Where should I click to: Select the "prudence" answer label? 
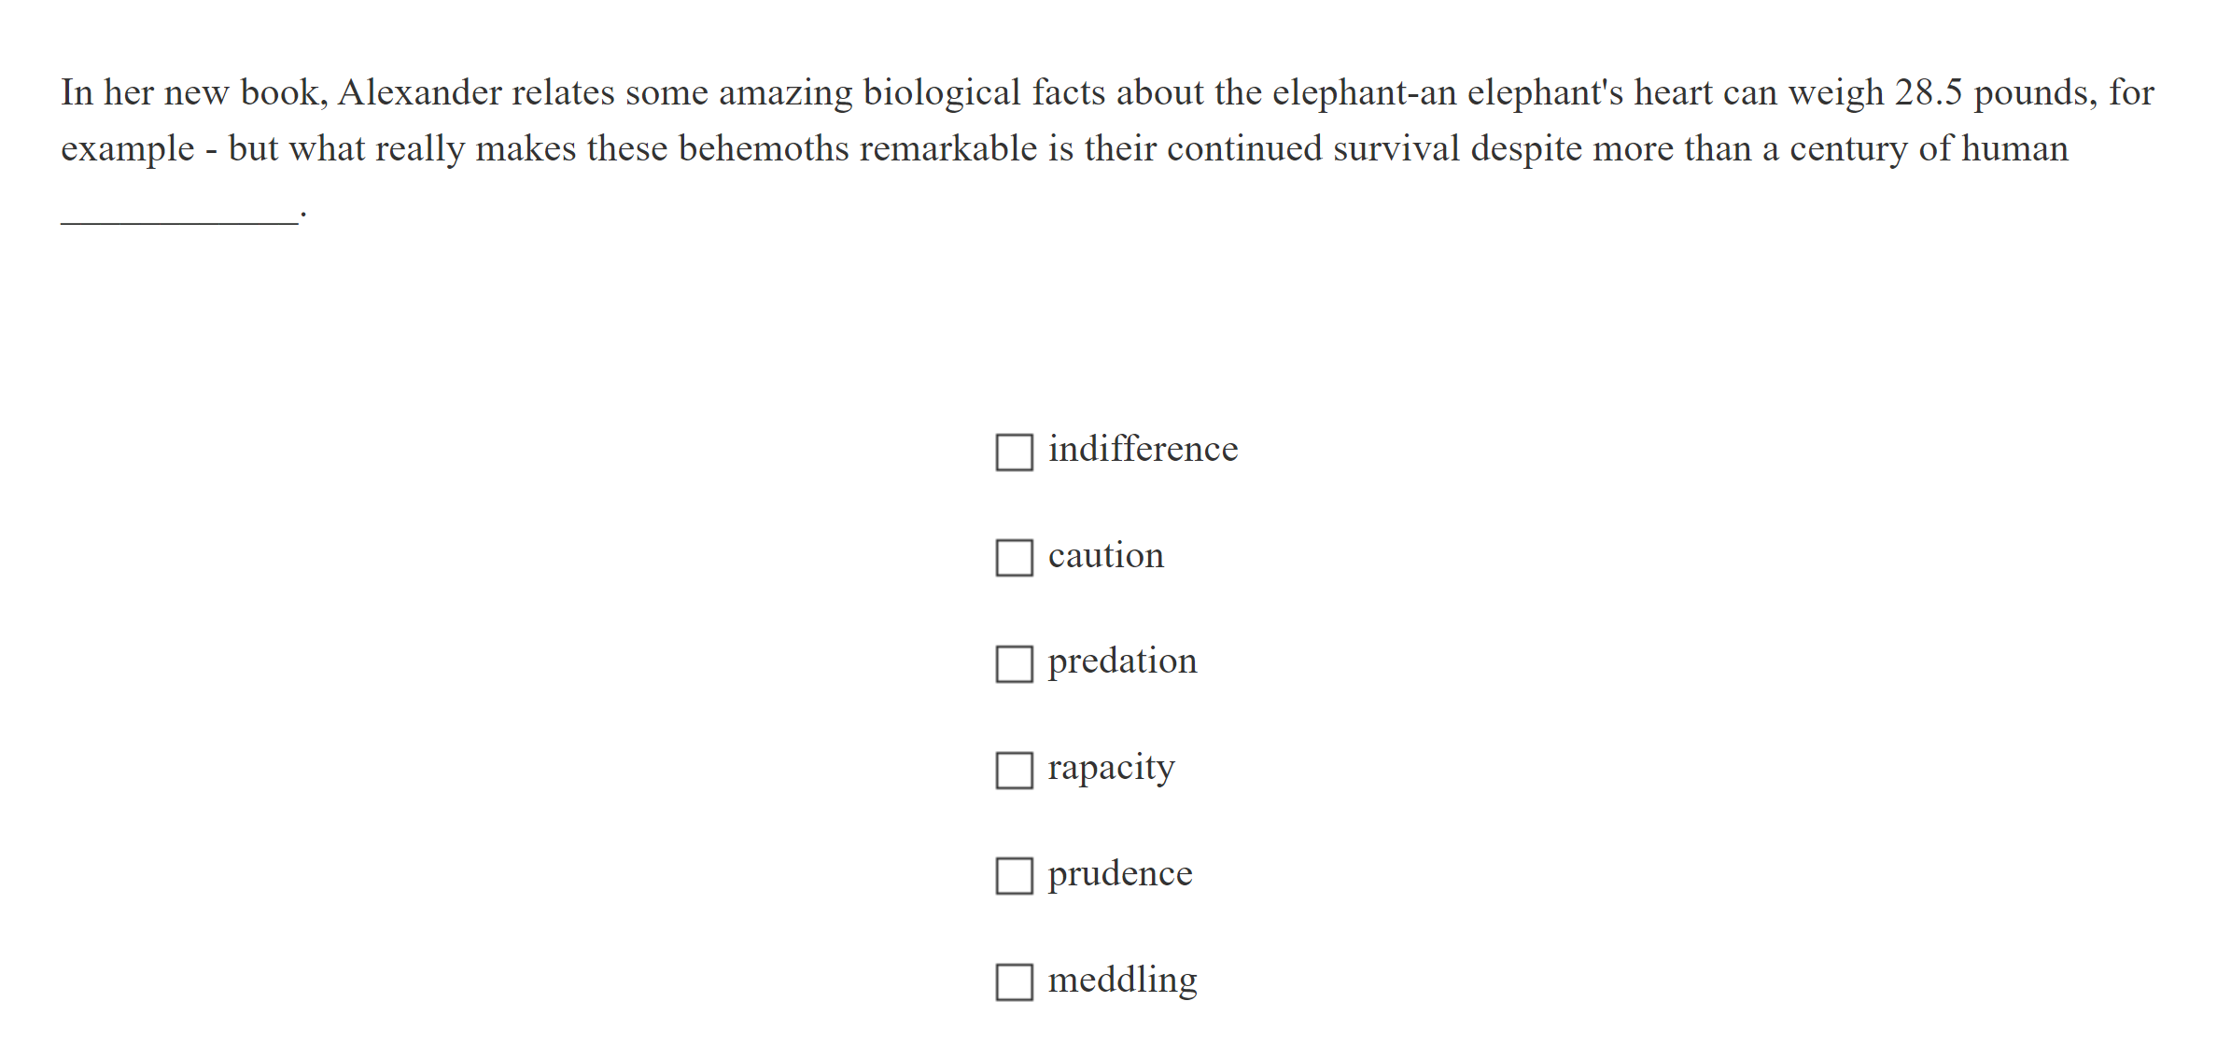tap(1120, 874)
